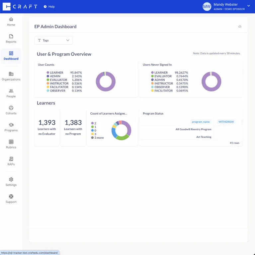Click FACILITATOR swatch in User Counts legend

pyautogui.click(x=48, y=87)
